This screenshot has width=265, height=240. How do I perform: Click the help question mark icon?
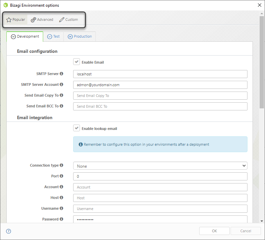point(8,231)
